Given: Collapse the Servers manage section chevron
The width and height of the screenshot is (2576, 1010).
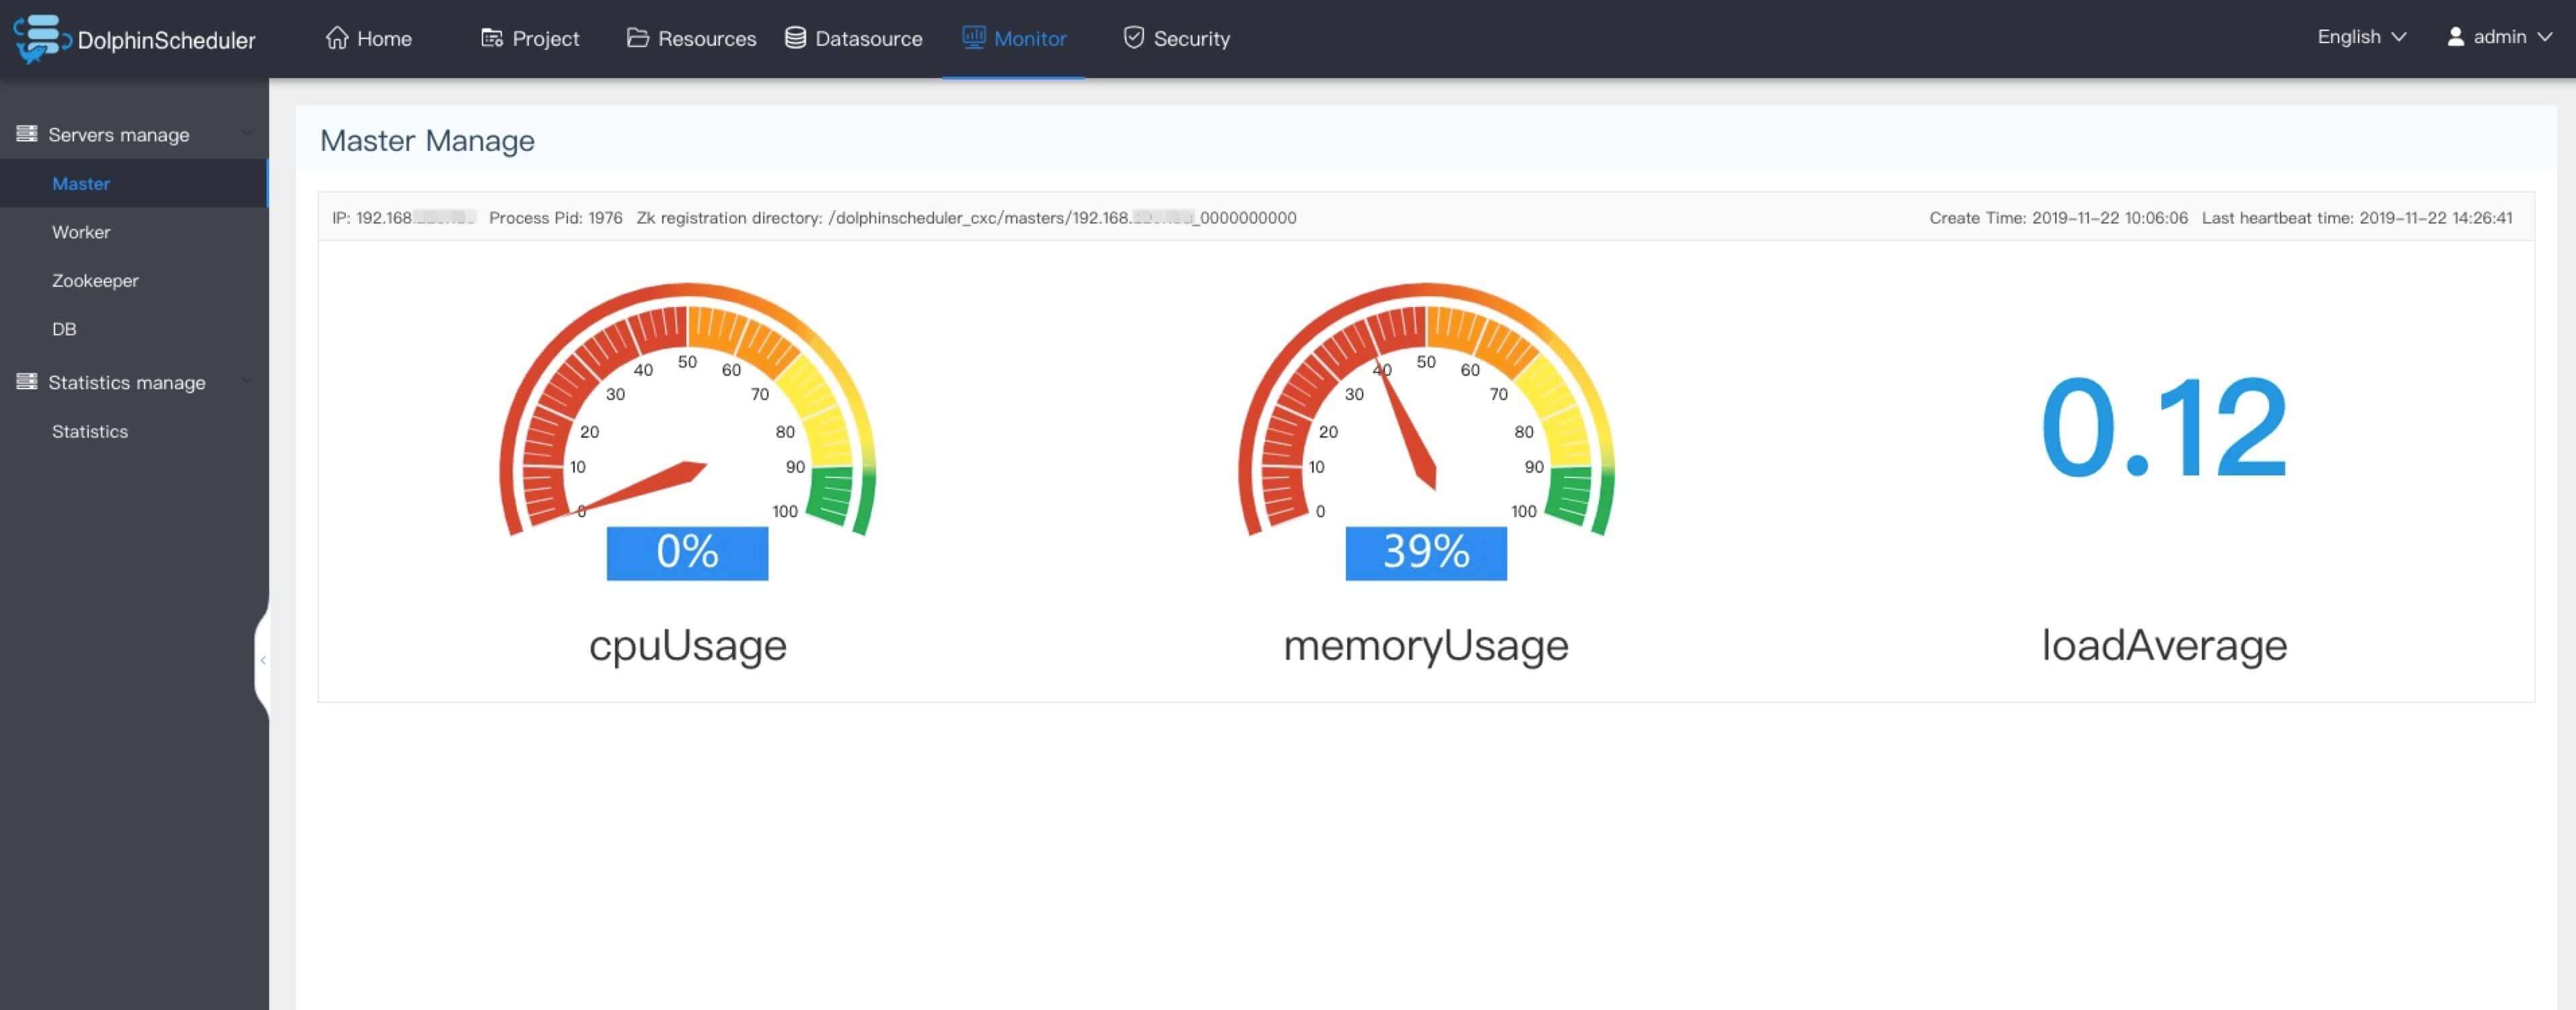Looking at the screenshot, I should (x=247, y=133).
